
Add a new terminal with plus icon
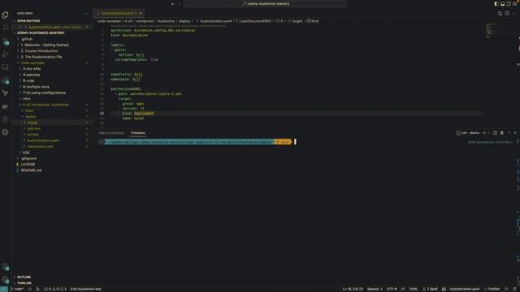(x=484, y=133)
